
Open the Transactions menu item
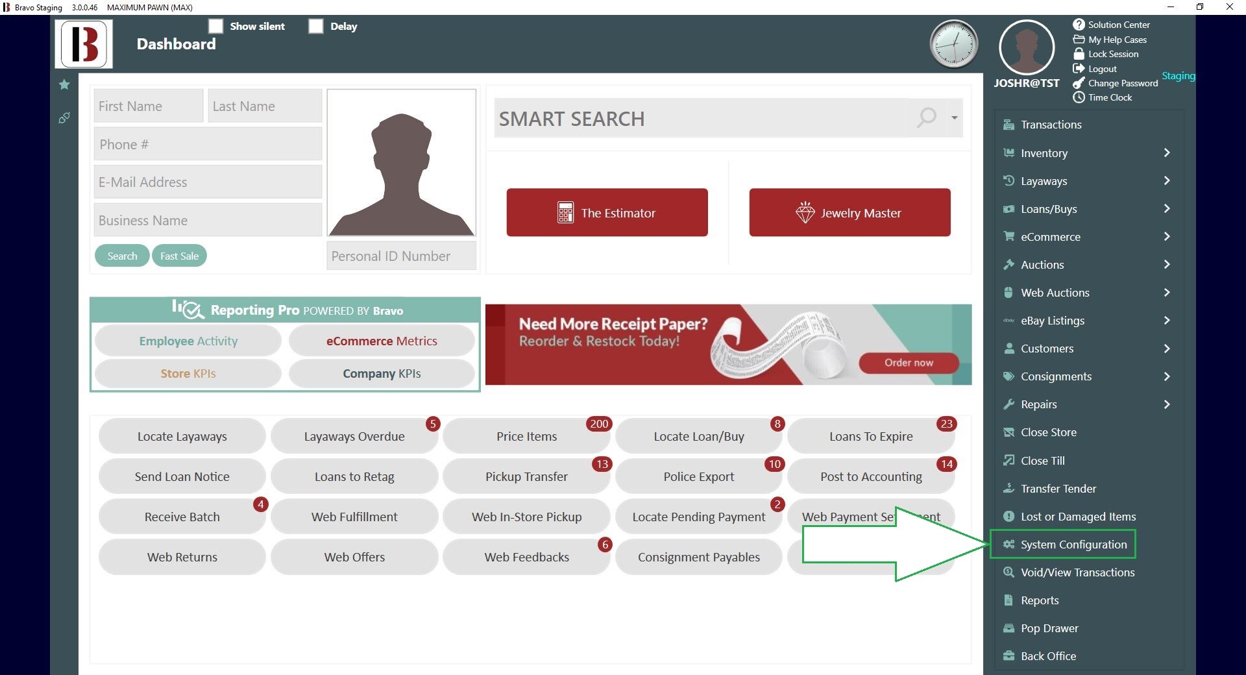coord(1051,125)
